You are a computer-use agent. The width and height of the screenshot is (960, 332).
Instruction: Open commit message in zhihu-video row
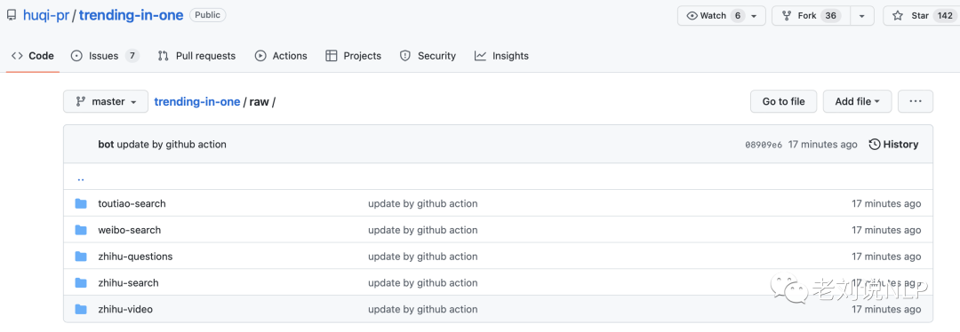[422, 309]
